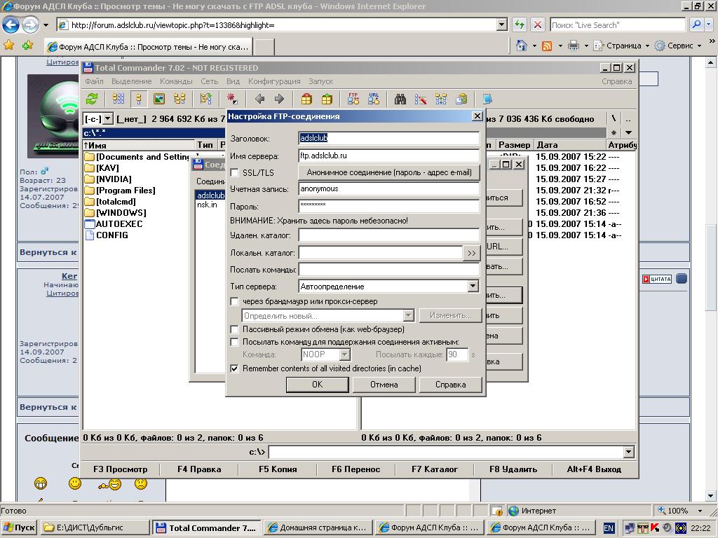Click the pack files (gift box) icon
718x538 pixels.
(x=306, y=99)
